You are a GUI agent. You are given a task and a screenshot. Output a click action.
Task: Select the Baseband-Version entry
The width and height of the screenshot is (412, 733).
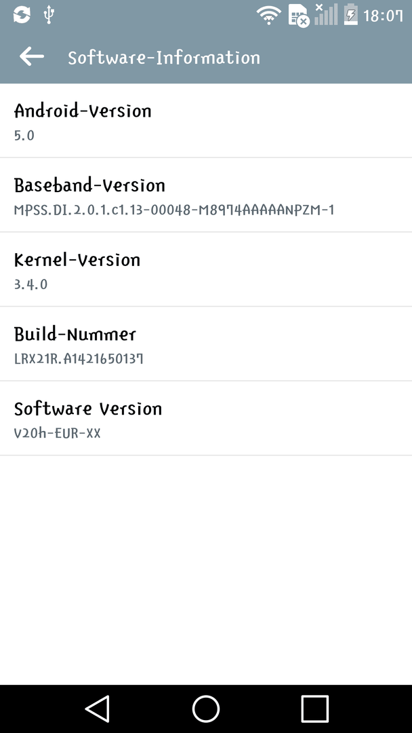[x=206, y=195]
